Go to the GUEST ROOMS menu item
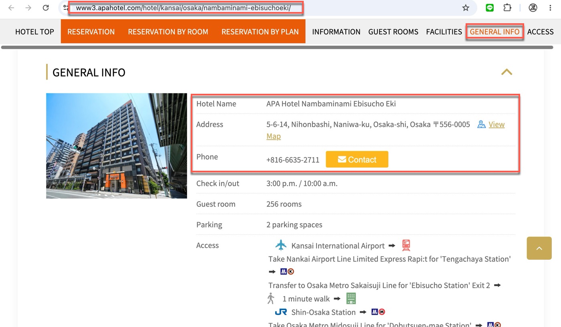The height and width of the screenshot is (327, 561). coord(393,32)
